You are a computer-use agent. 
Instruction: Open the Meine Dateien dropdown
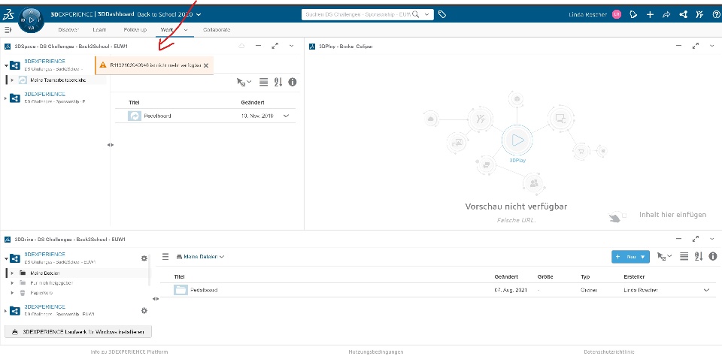pos(200,257)
